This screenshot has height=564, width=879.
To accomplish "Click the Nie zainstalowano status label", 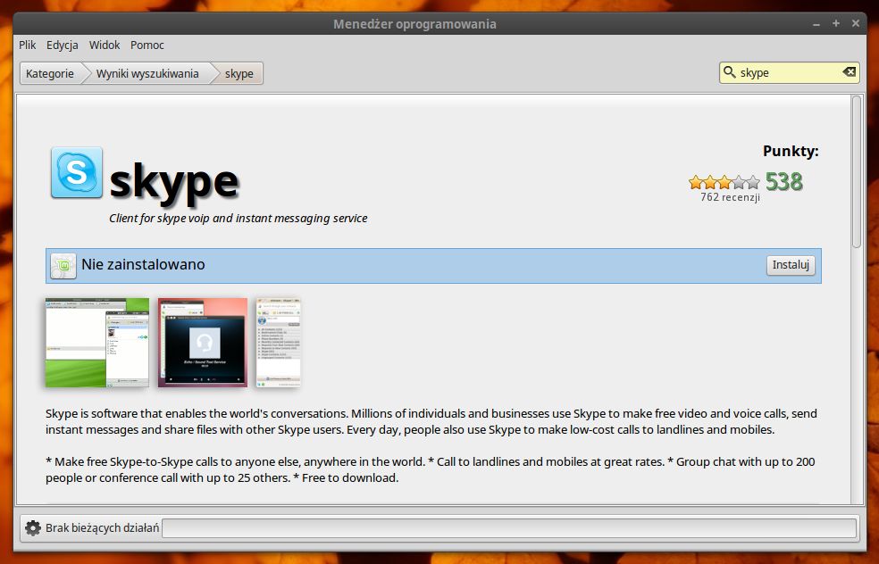I will pyautogui.click(x=143, y=264).
